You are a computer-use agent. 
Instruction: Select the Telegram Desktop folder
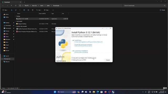click(42, 24)
